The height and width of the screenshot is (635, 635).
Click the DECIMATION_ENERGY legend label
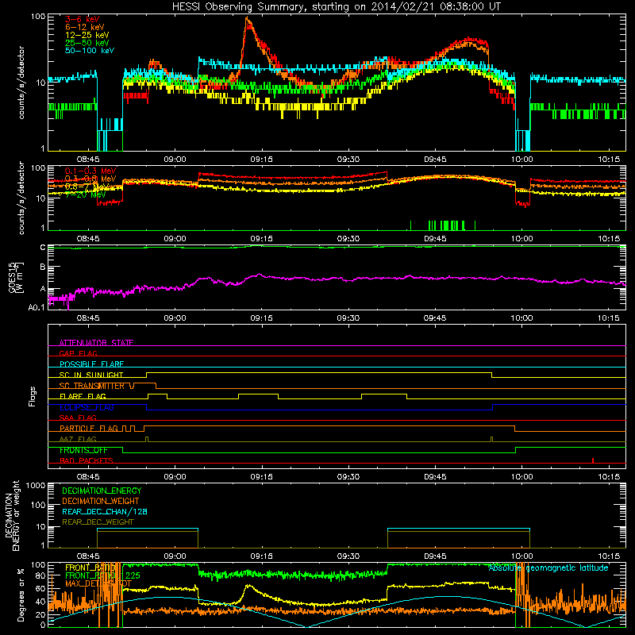(x=102, y=491)
